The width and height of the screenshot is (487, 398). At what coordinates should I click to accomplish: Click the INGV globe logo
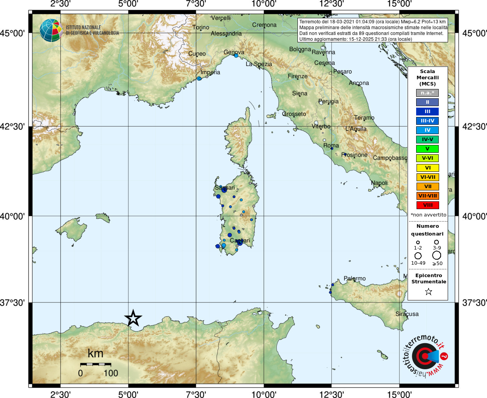(x=51, y=30)
